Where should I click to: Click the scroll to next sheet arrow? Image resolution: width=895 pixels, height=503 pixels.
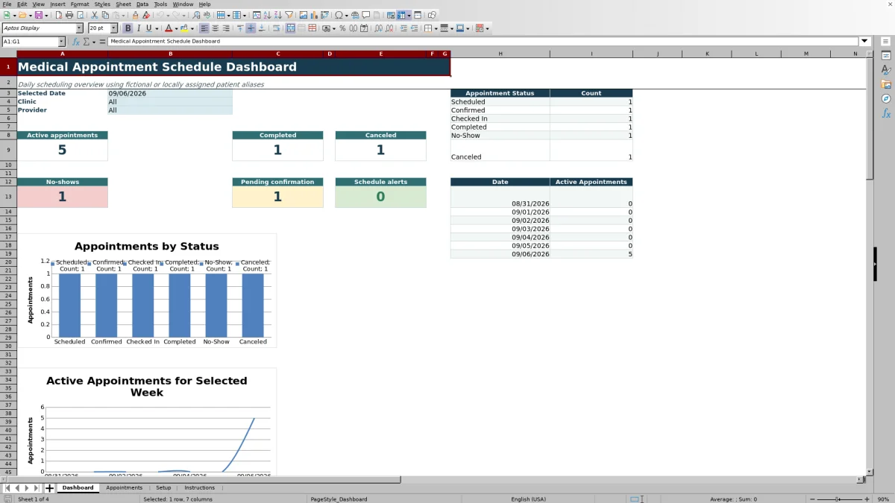[27, 488]
